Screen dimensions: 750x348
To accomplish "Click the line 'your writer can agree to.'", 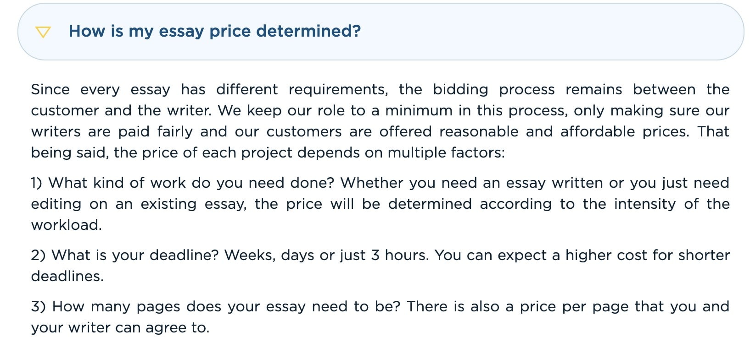I will [x=120, y=327].
